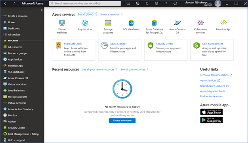248x143 pixels.
Task: Click the App Store download badge
Action: pyautogui.click(x=211, y=112)
